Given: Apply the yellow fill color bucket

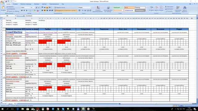Looking at the screenshot, I should point(34,11).
